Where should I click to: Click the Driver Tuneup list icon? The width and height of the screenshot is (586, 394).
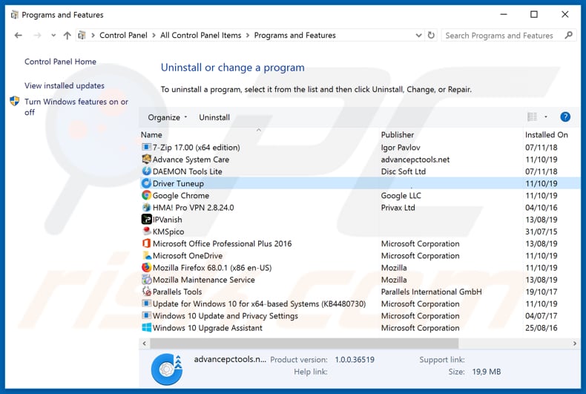(x=146, y=183)
